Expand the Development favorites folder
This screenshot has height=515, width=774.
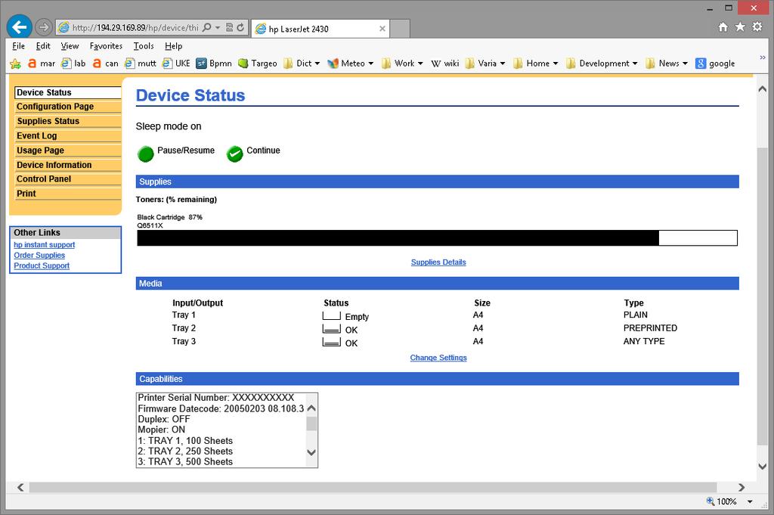tap(602, 64)
